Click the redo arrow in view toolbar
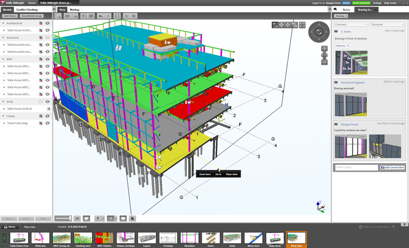Viewport: 409px width, 248px height. (108, 16)
